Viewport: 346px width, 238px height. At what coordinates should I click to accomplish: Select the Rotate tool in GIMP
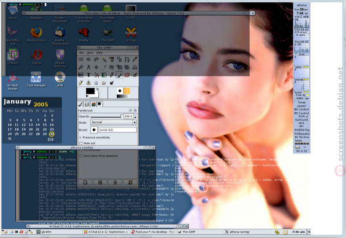(112, 67)
